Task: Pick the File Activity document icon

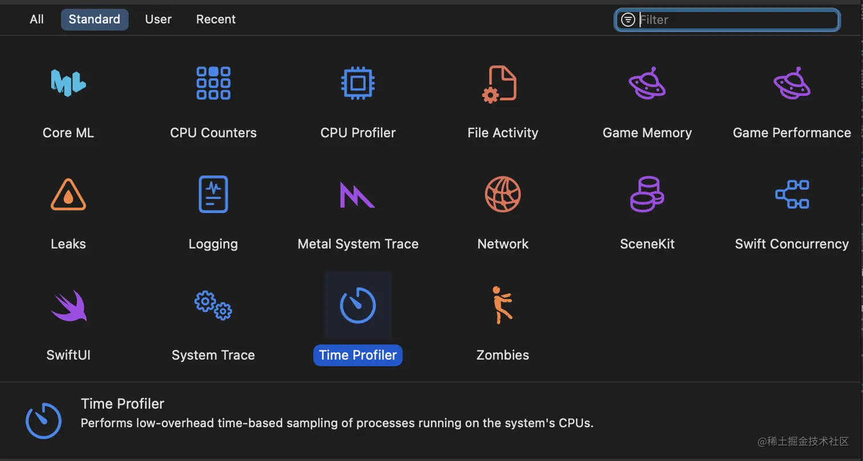Action: [499, 84]
